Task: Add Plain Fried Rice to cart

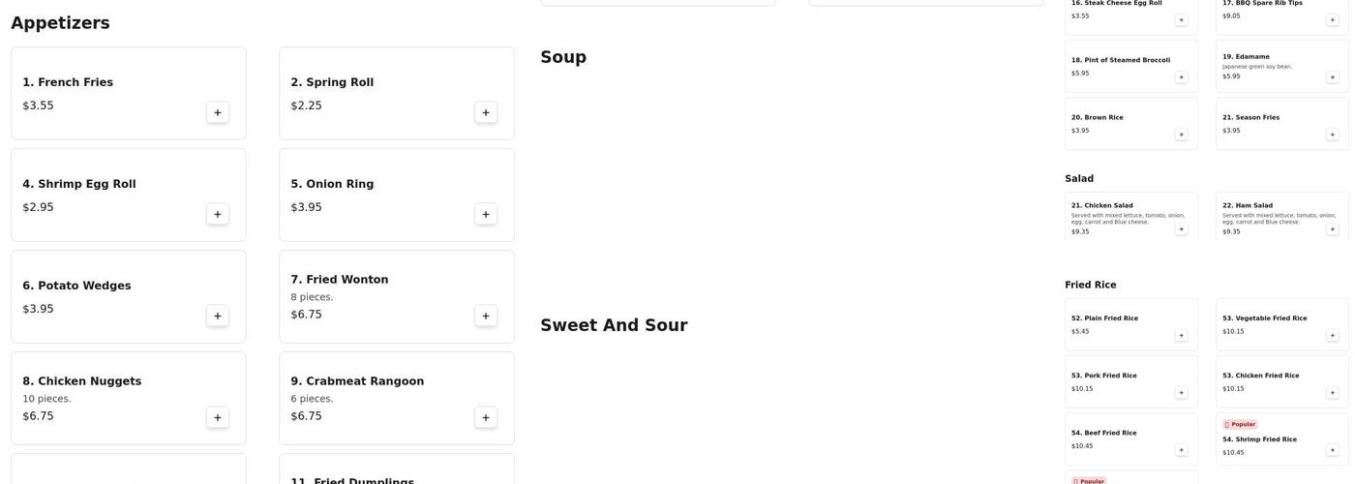Action: click(x=1181, y=336)
